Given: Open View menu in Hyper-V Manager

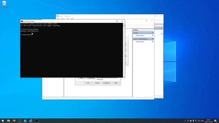Looking at the screenshot, I should pyautogui.click(x=68, y=19).
